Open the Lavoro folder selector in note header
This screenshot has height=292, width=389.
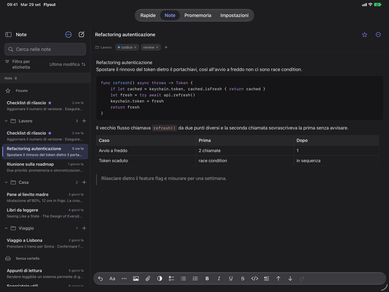103,47
